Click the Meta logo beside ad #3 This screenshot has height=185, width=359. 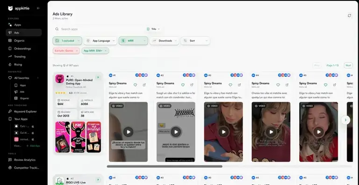[206, 75]
